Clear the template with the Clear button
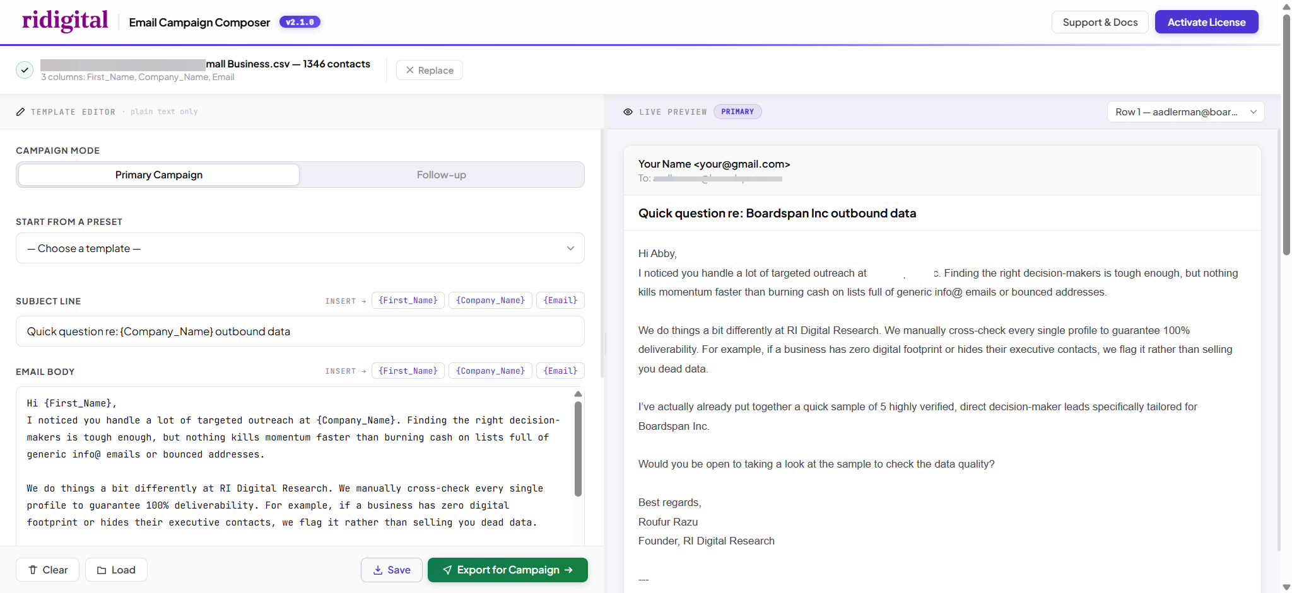The image size is (1292, 593). (48, 570)
